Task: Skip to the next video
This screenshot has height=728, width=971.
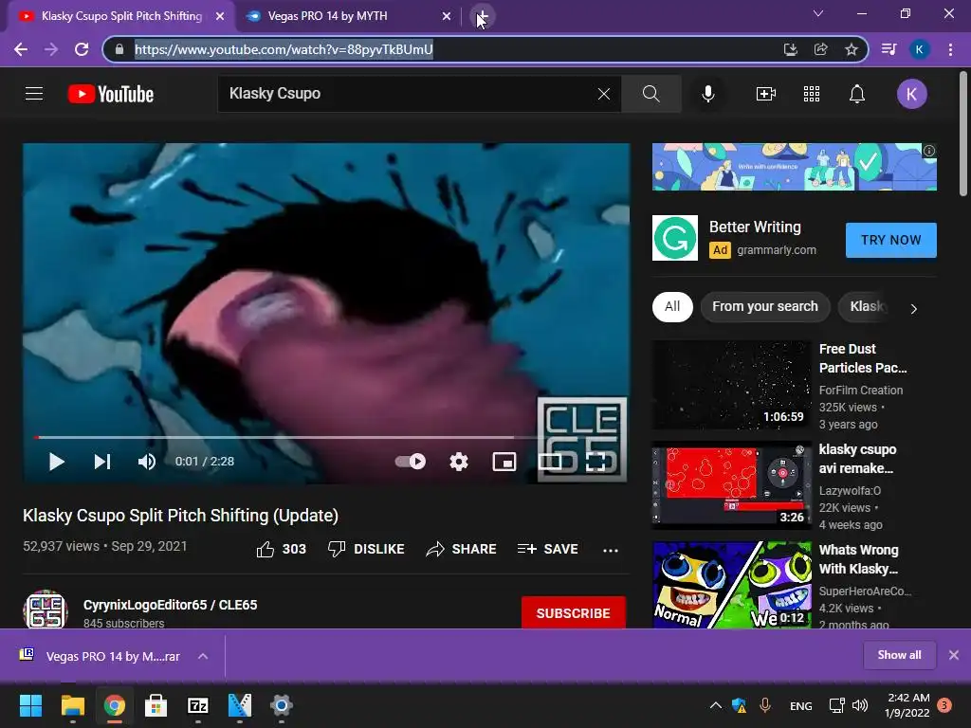Action: pos(102,462)
